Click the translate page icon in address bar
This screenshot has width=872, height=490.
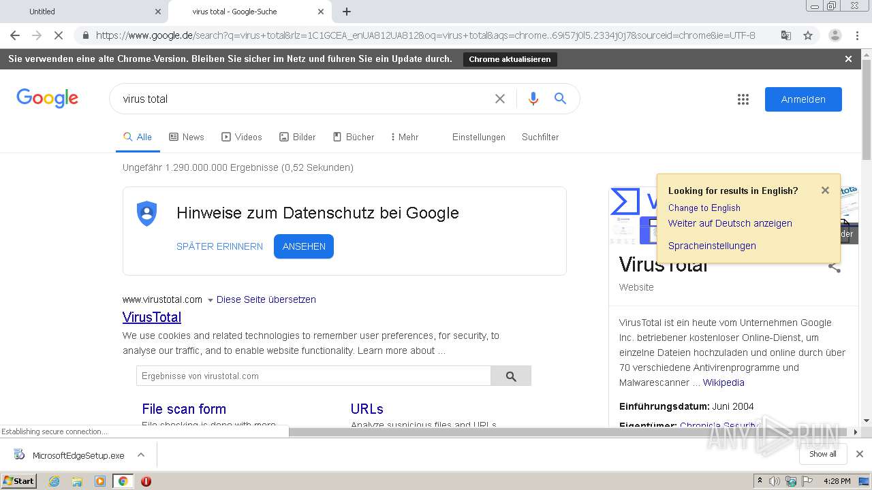785,35
